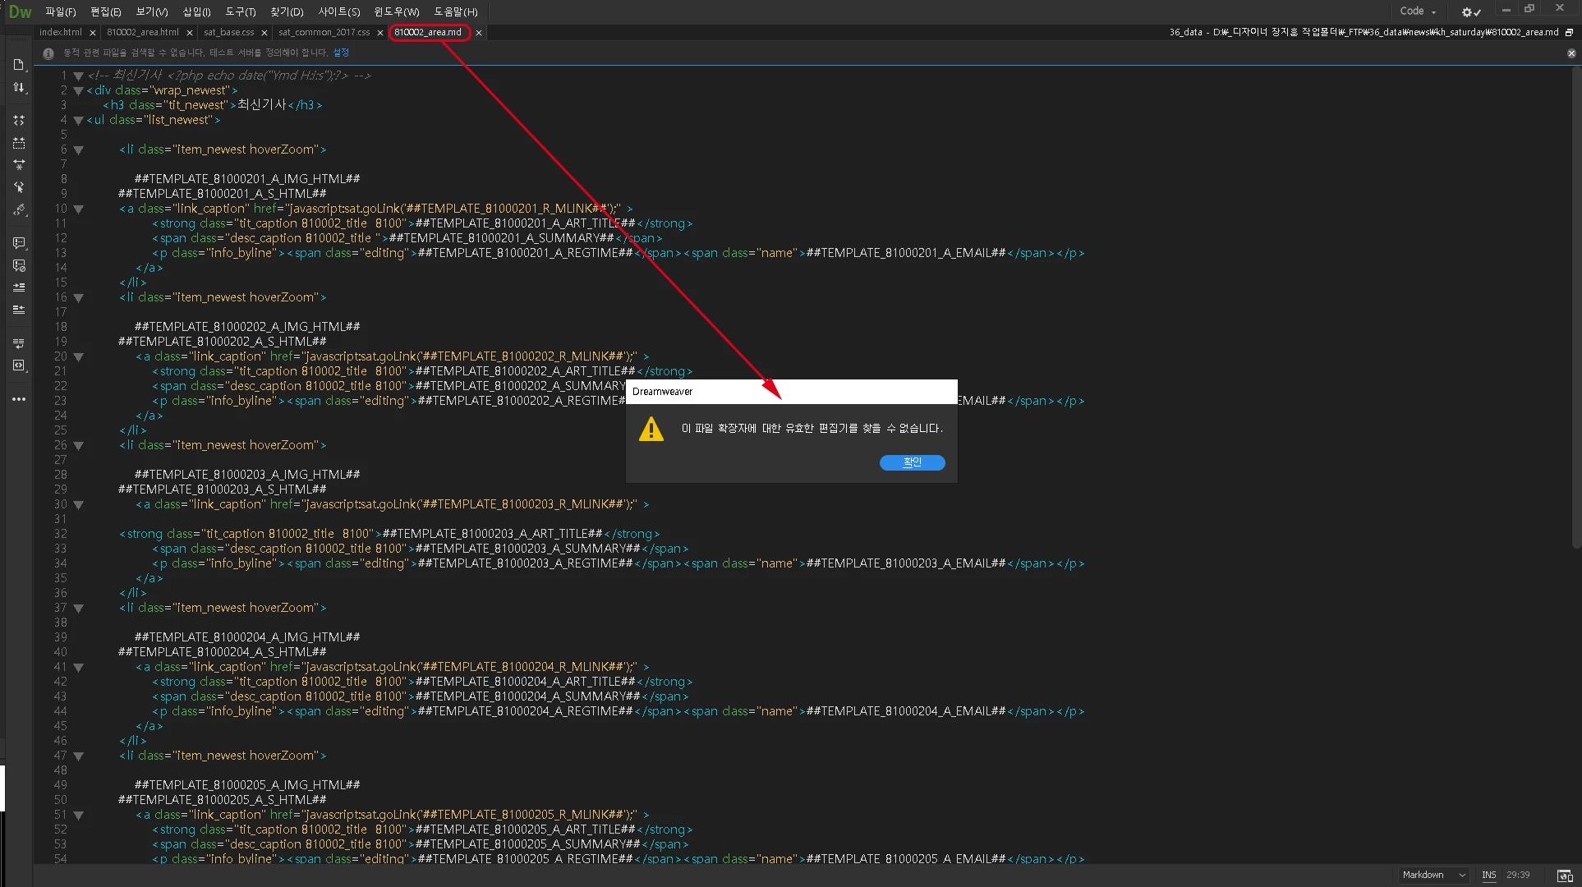
Task: Open the real-time preview icon in status bar
Action: [x=1564, y=876]
